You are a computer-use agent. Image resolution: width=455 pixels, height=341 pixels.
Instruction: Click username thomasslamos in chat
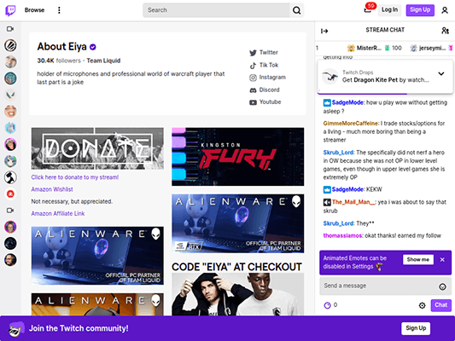pyautogui.click(x=342, y=235)
